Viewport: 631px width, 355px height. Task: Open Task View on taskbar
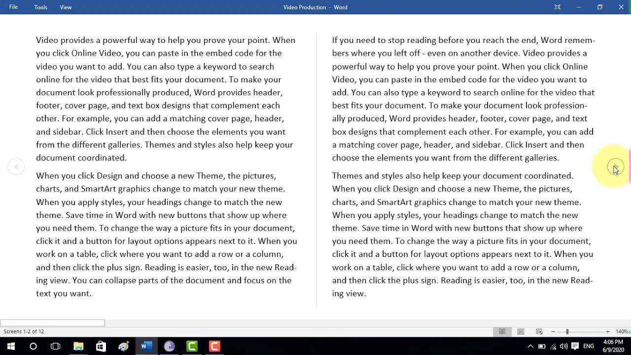[55, 346]
